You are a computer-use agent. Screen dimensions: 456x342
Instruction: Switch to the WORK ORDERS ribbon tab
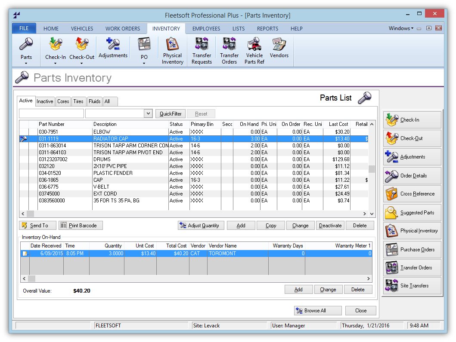click(123, 28)
